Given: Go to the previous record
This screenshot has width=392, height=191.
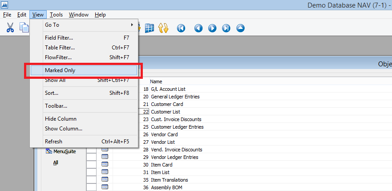Looking at the screenshot, I should pyautogui.click(x=198, y=28).
